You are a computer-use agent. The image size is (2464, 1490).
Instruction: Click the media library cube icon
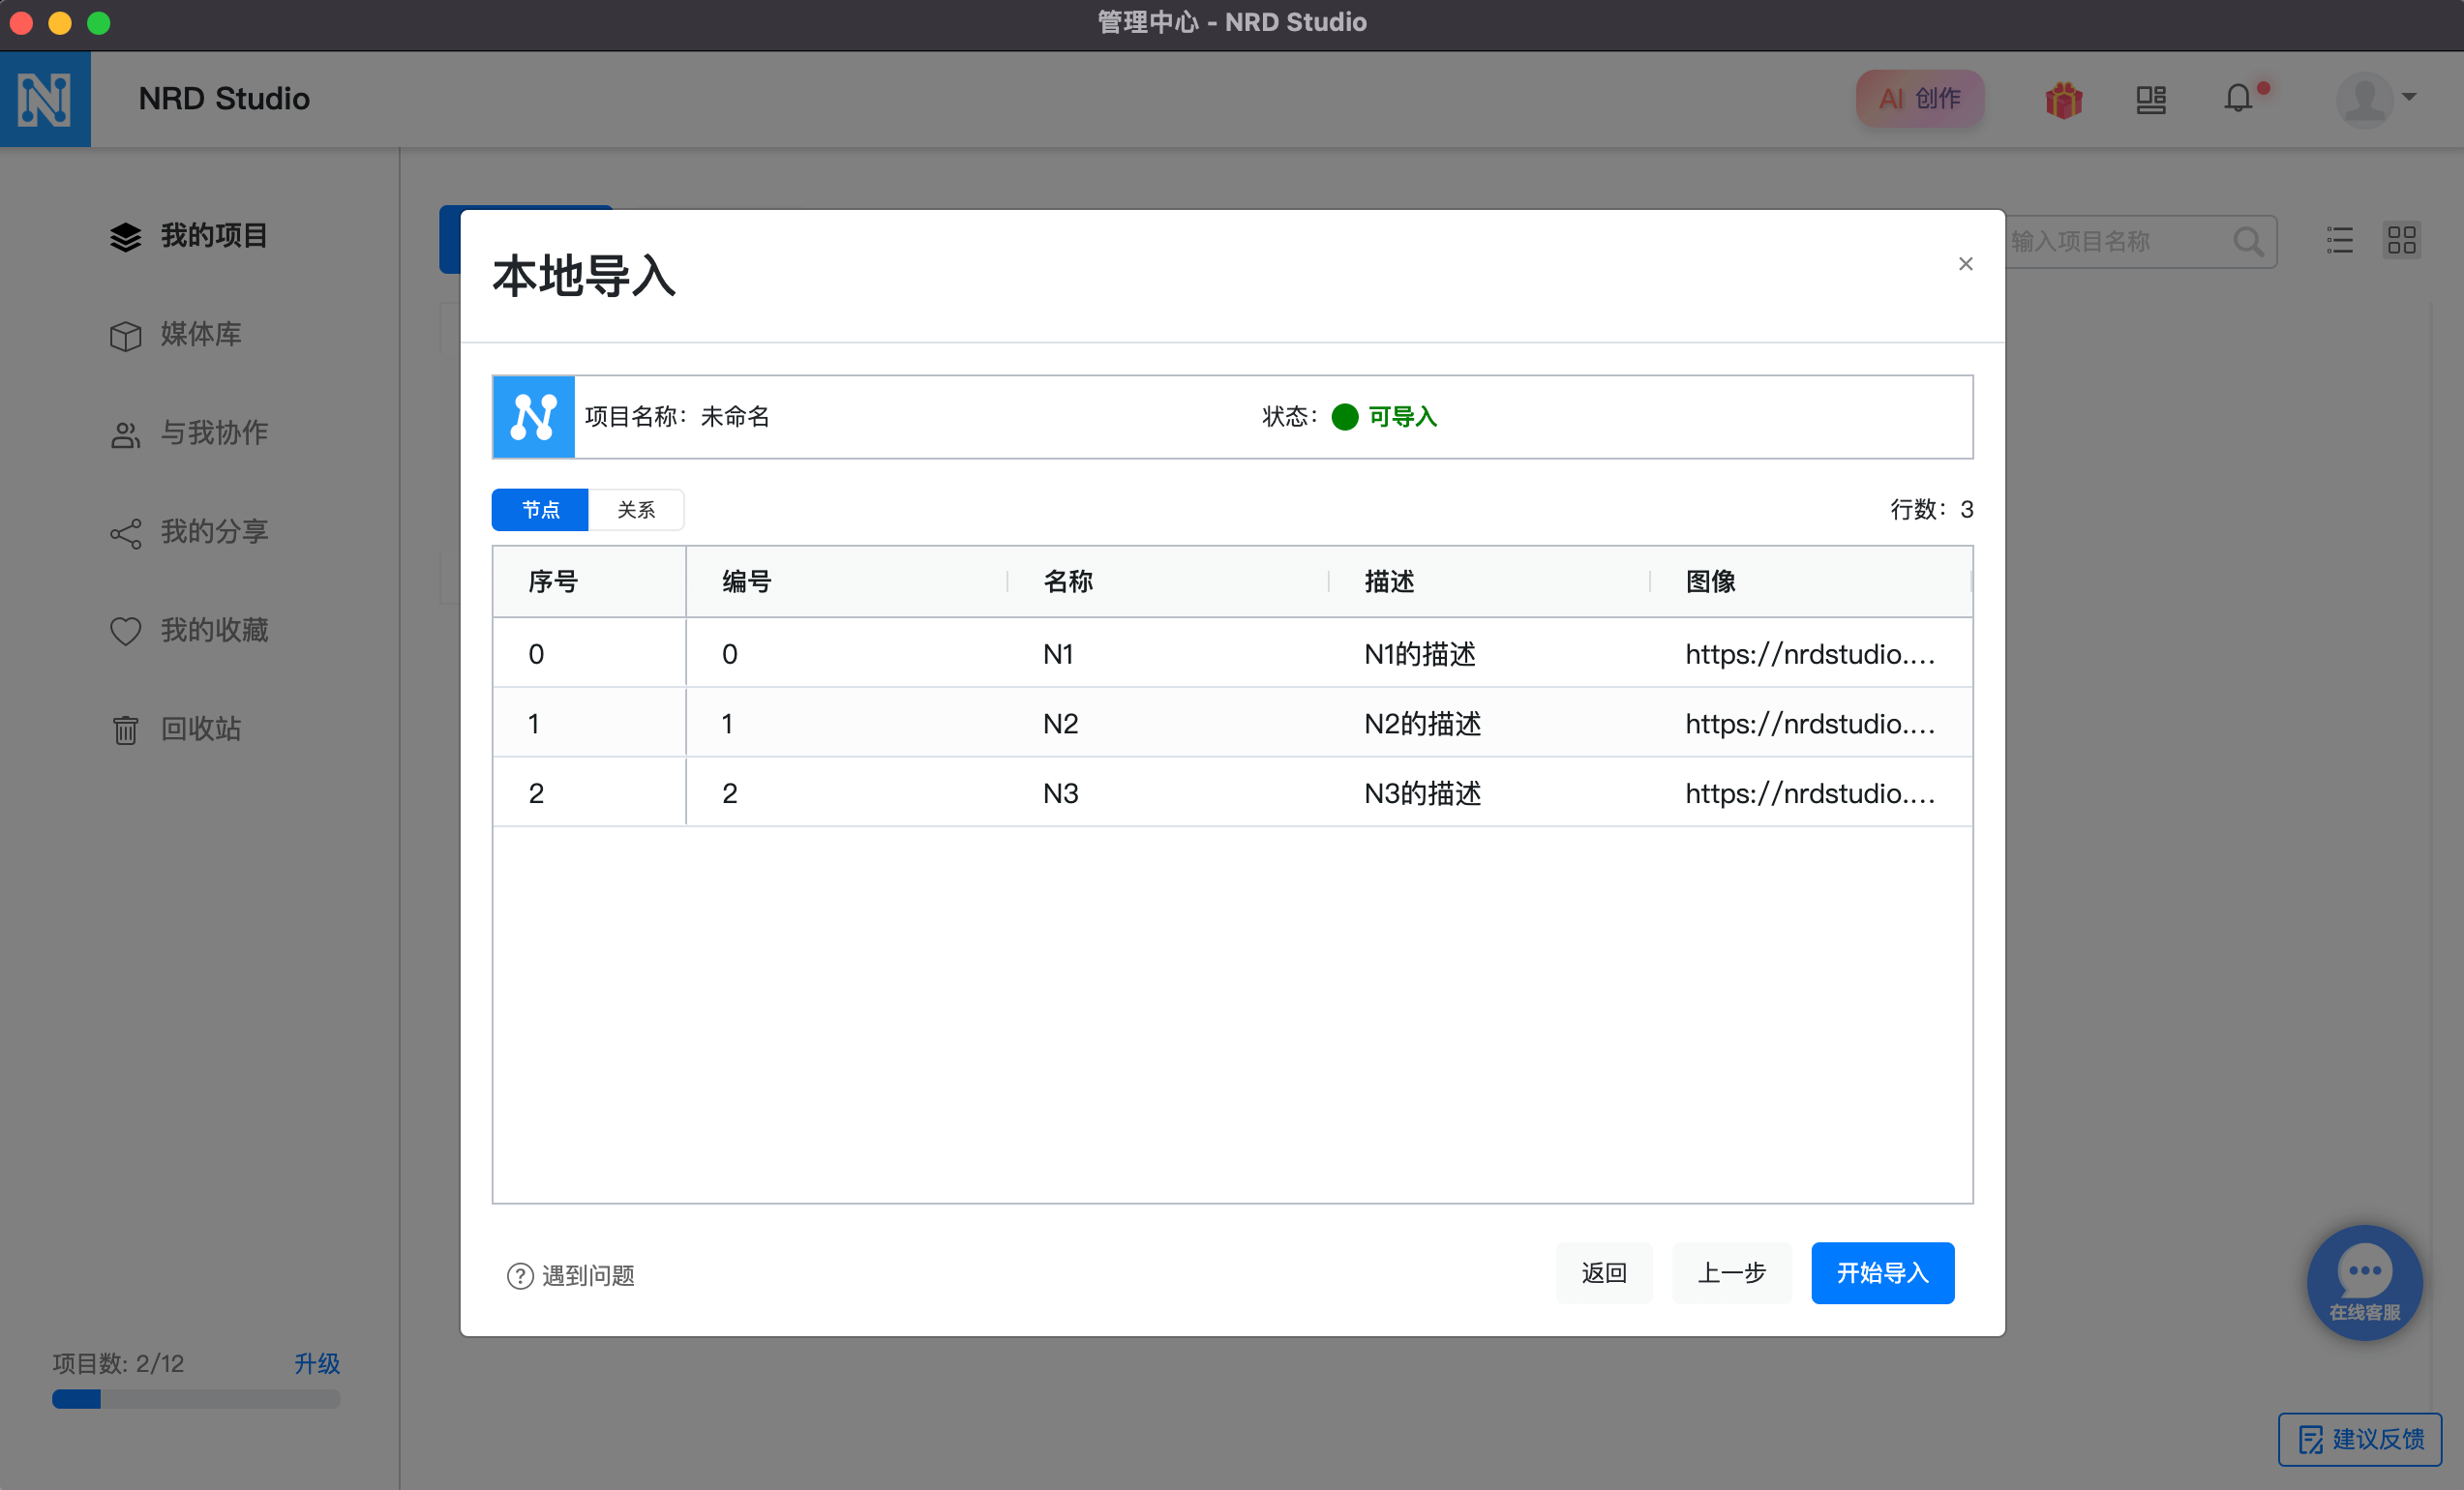[125, 335]
